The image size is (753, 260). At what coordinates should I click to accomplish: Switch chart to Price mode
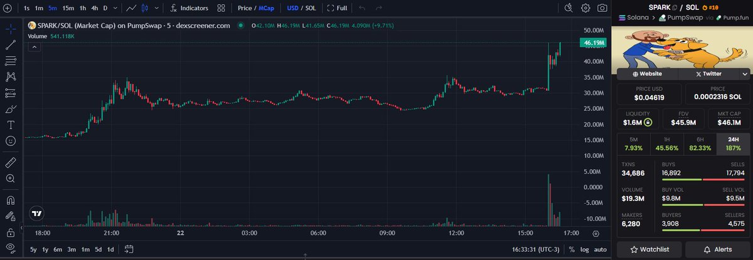point(245,8)
